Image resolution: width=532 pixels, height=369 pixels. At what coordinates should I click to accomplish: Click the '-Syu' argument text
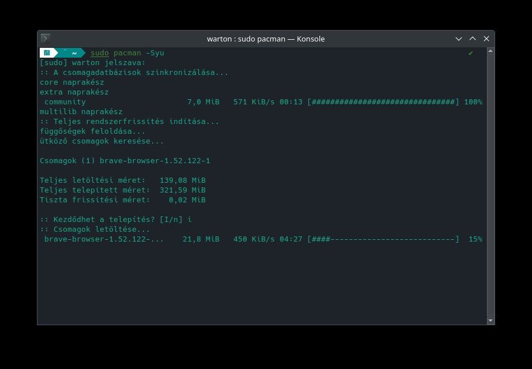[x=155, y=53]
